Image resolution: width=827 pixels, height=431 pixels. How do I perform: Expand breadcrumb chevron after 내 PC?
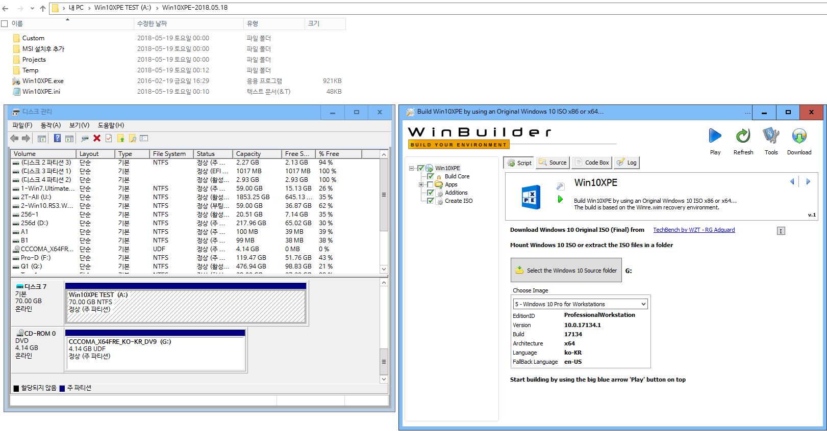click(89, 8)
